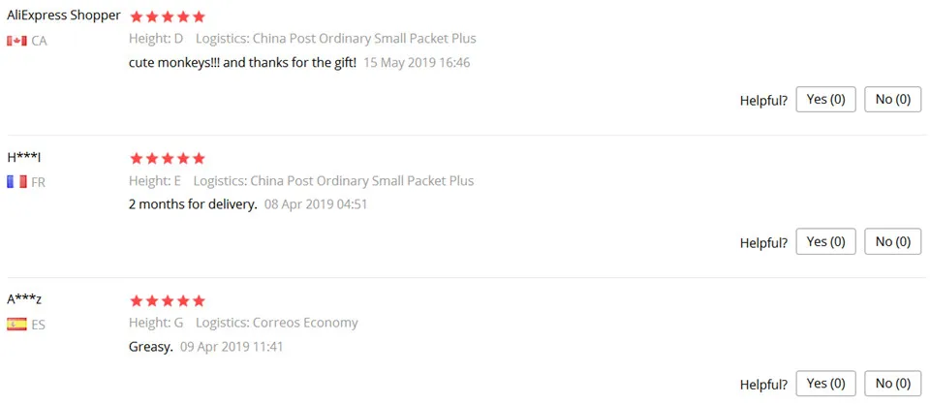Click the star rating for A***z review
The image size is (930, 404).
[x=168, y=300]
